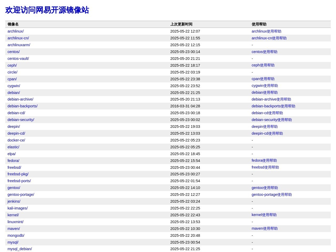View debian-cd使用帮助 help page

pos(267,113)
